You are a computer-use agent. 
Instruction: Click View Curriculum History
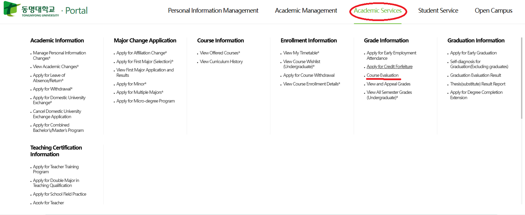coord(221,62)
